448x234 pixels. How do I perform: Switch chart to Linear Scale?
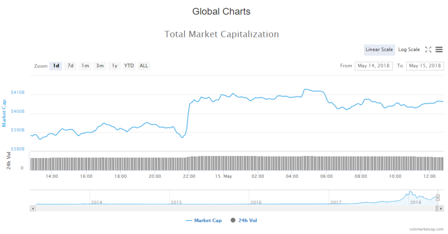(379, 50)
